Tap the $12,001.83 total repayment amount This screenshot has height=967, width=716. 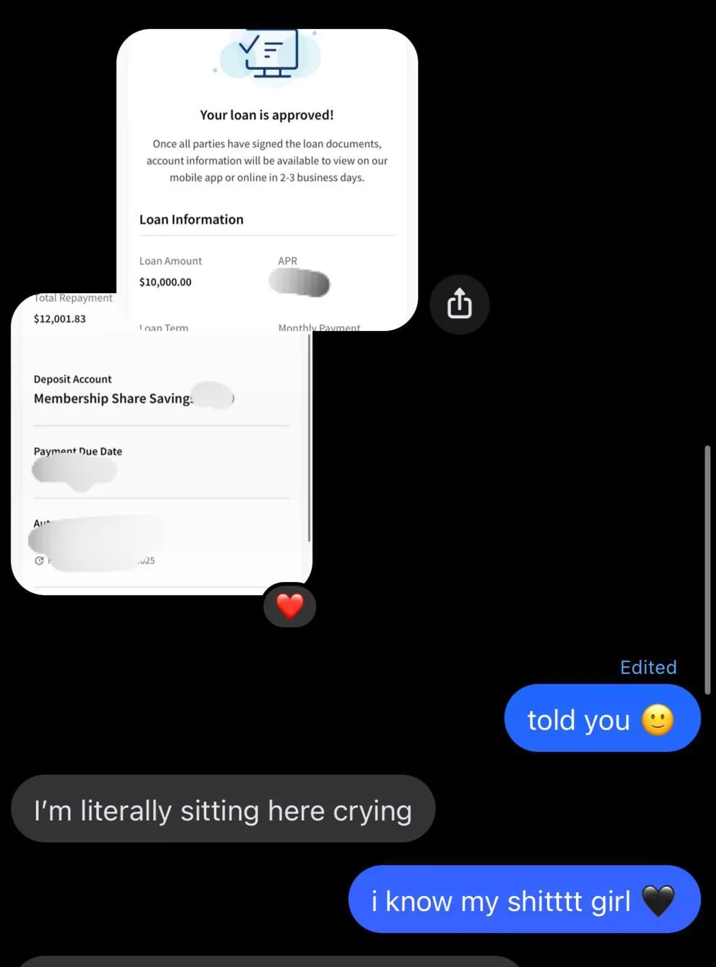tap(60, 318)
